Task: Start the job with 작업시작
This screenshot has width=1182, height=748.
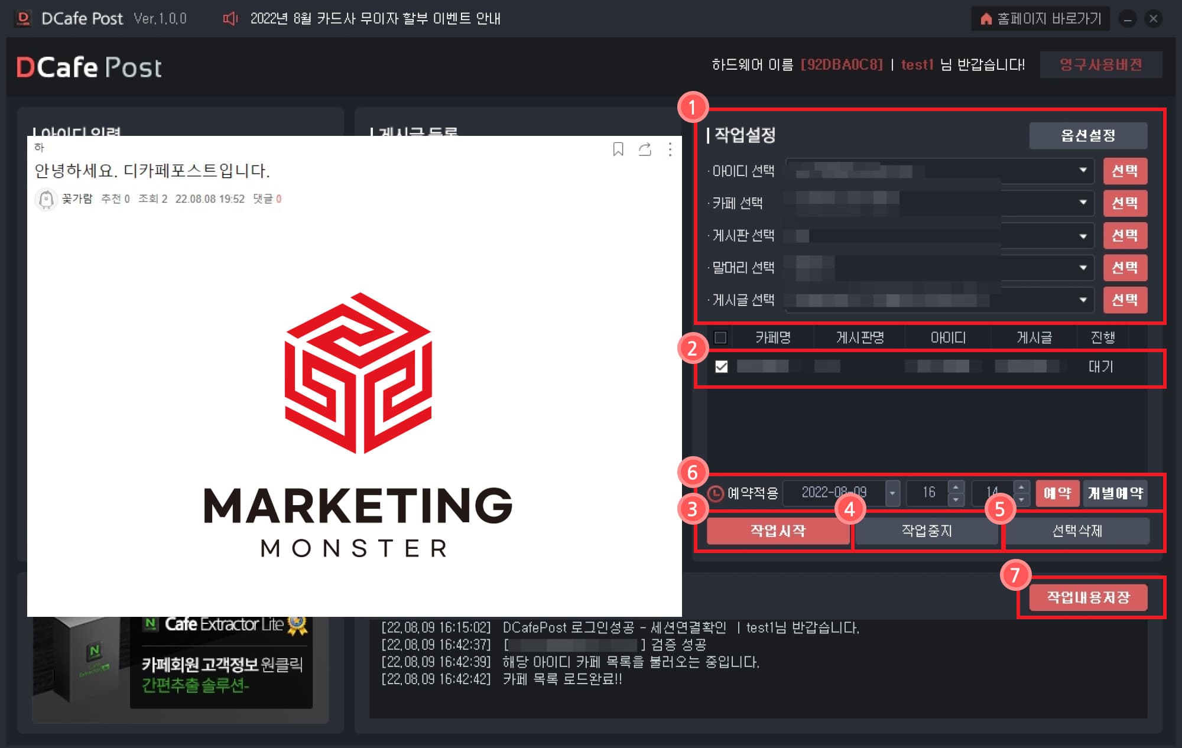Action: (778, 531)
